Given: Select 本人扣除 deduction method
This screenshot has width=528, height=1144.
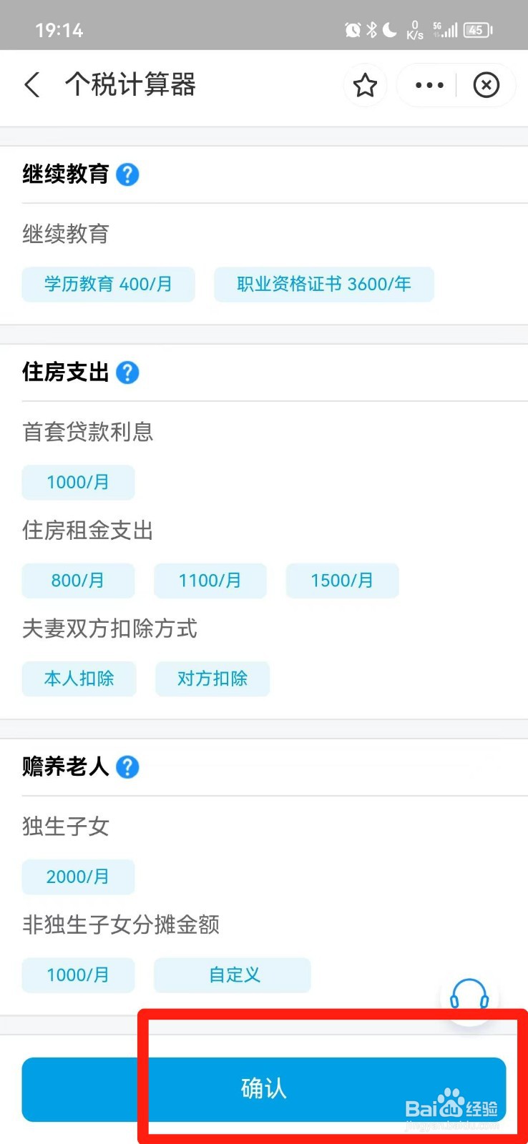Looking at the screenshot, I should point(79,679).
